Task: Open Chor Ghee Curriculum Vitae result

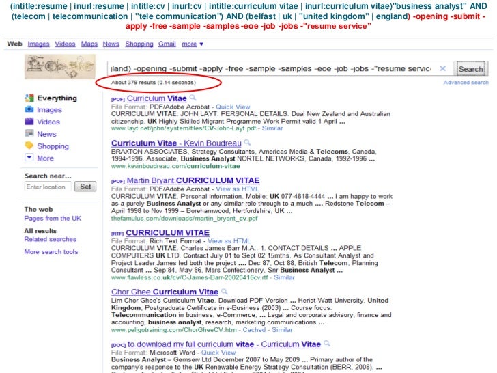Action: 165,292
